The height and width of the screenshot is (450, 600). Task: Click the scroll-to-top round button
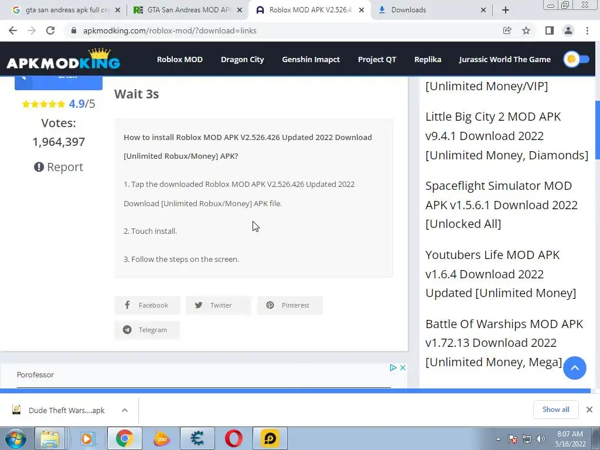(574, 368)
